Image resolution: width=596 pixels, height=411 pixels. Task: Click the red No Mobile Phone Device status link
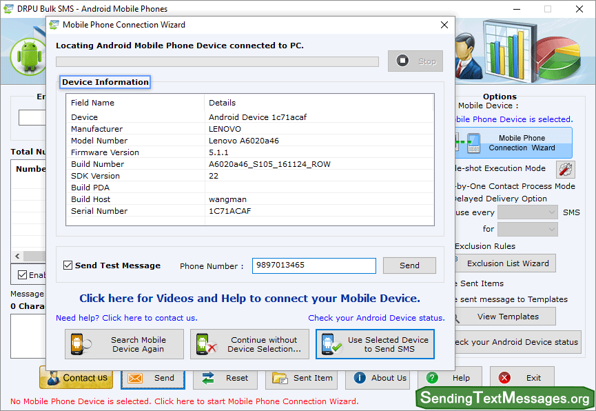[x=185, y=401]
